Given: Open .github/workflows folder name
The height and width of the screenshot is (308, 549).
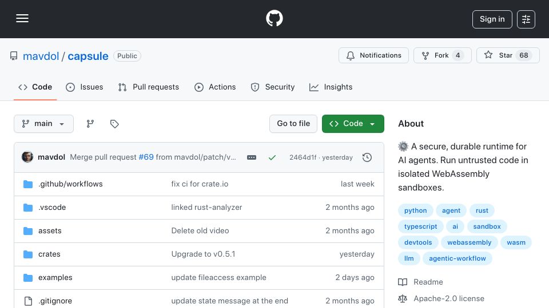Looking at the screenshot, I should (x=70, y=184).
